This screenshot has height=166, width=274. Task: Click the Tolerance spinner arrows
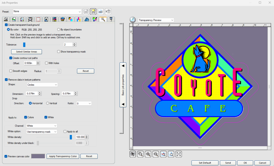coord(74,45)
